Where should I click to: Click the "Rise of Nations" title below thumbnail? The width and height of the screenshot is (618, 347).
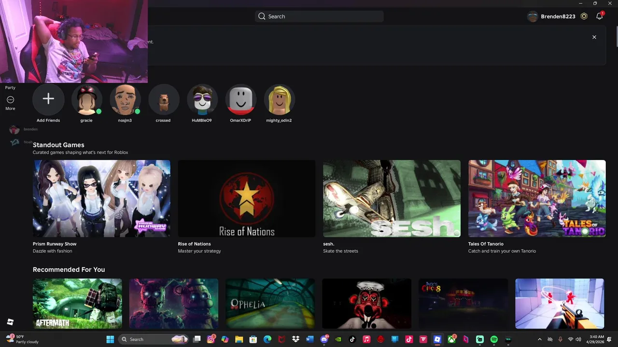point(194,244)
